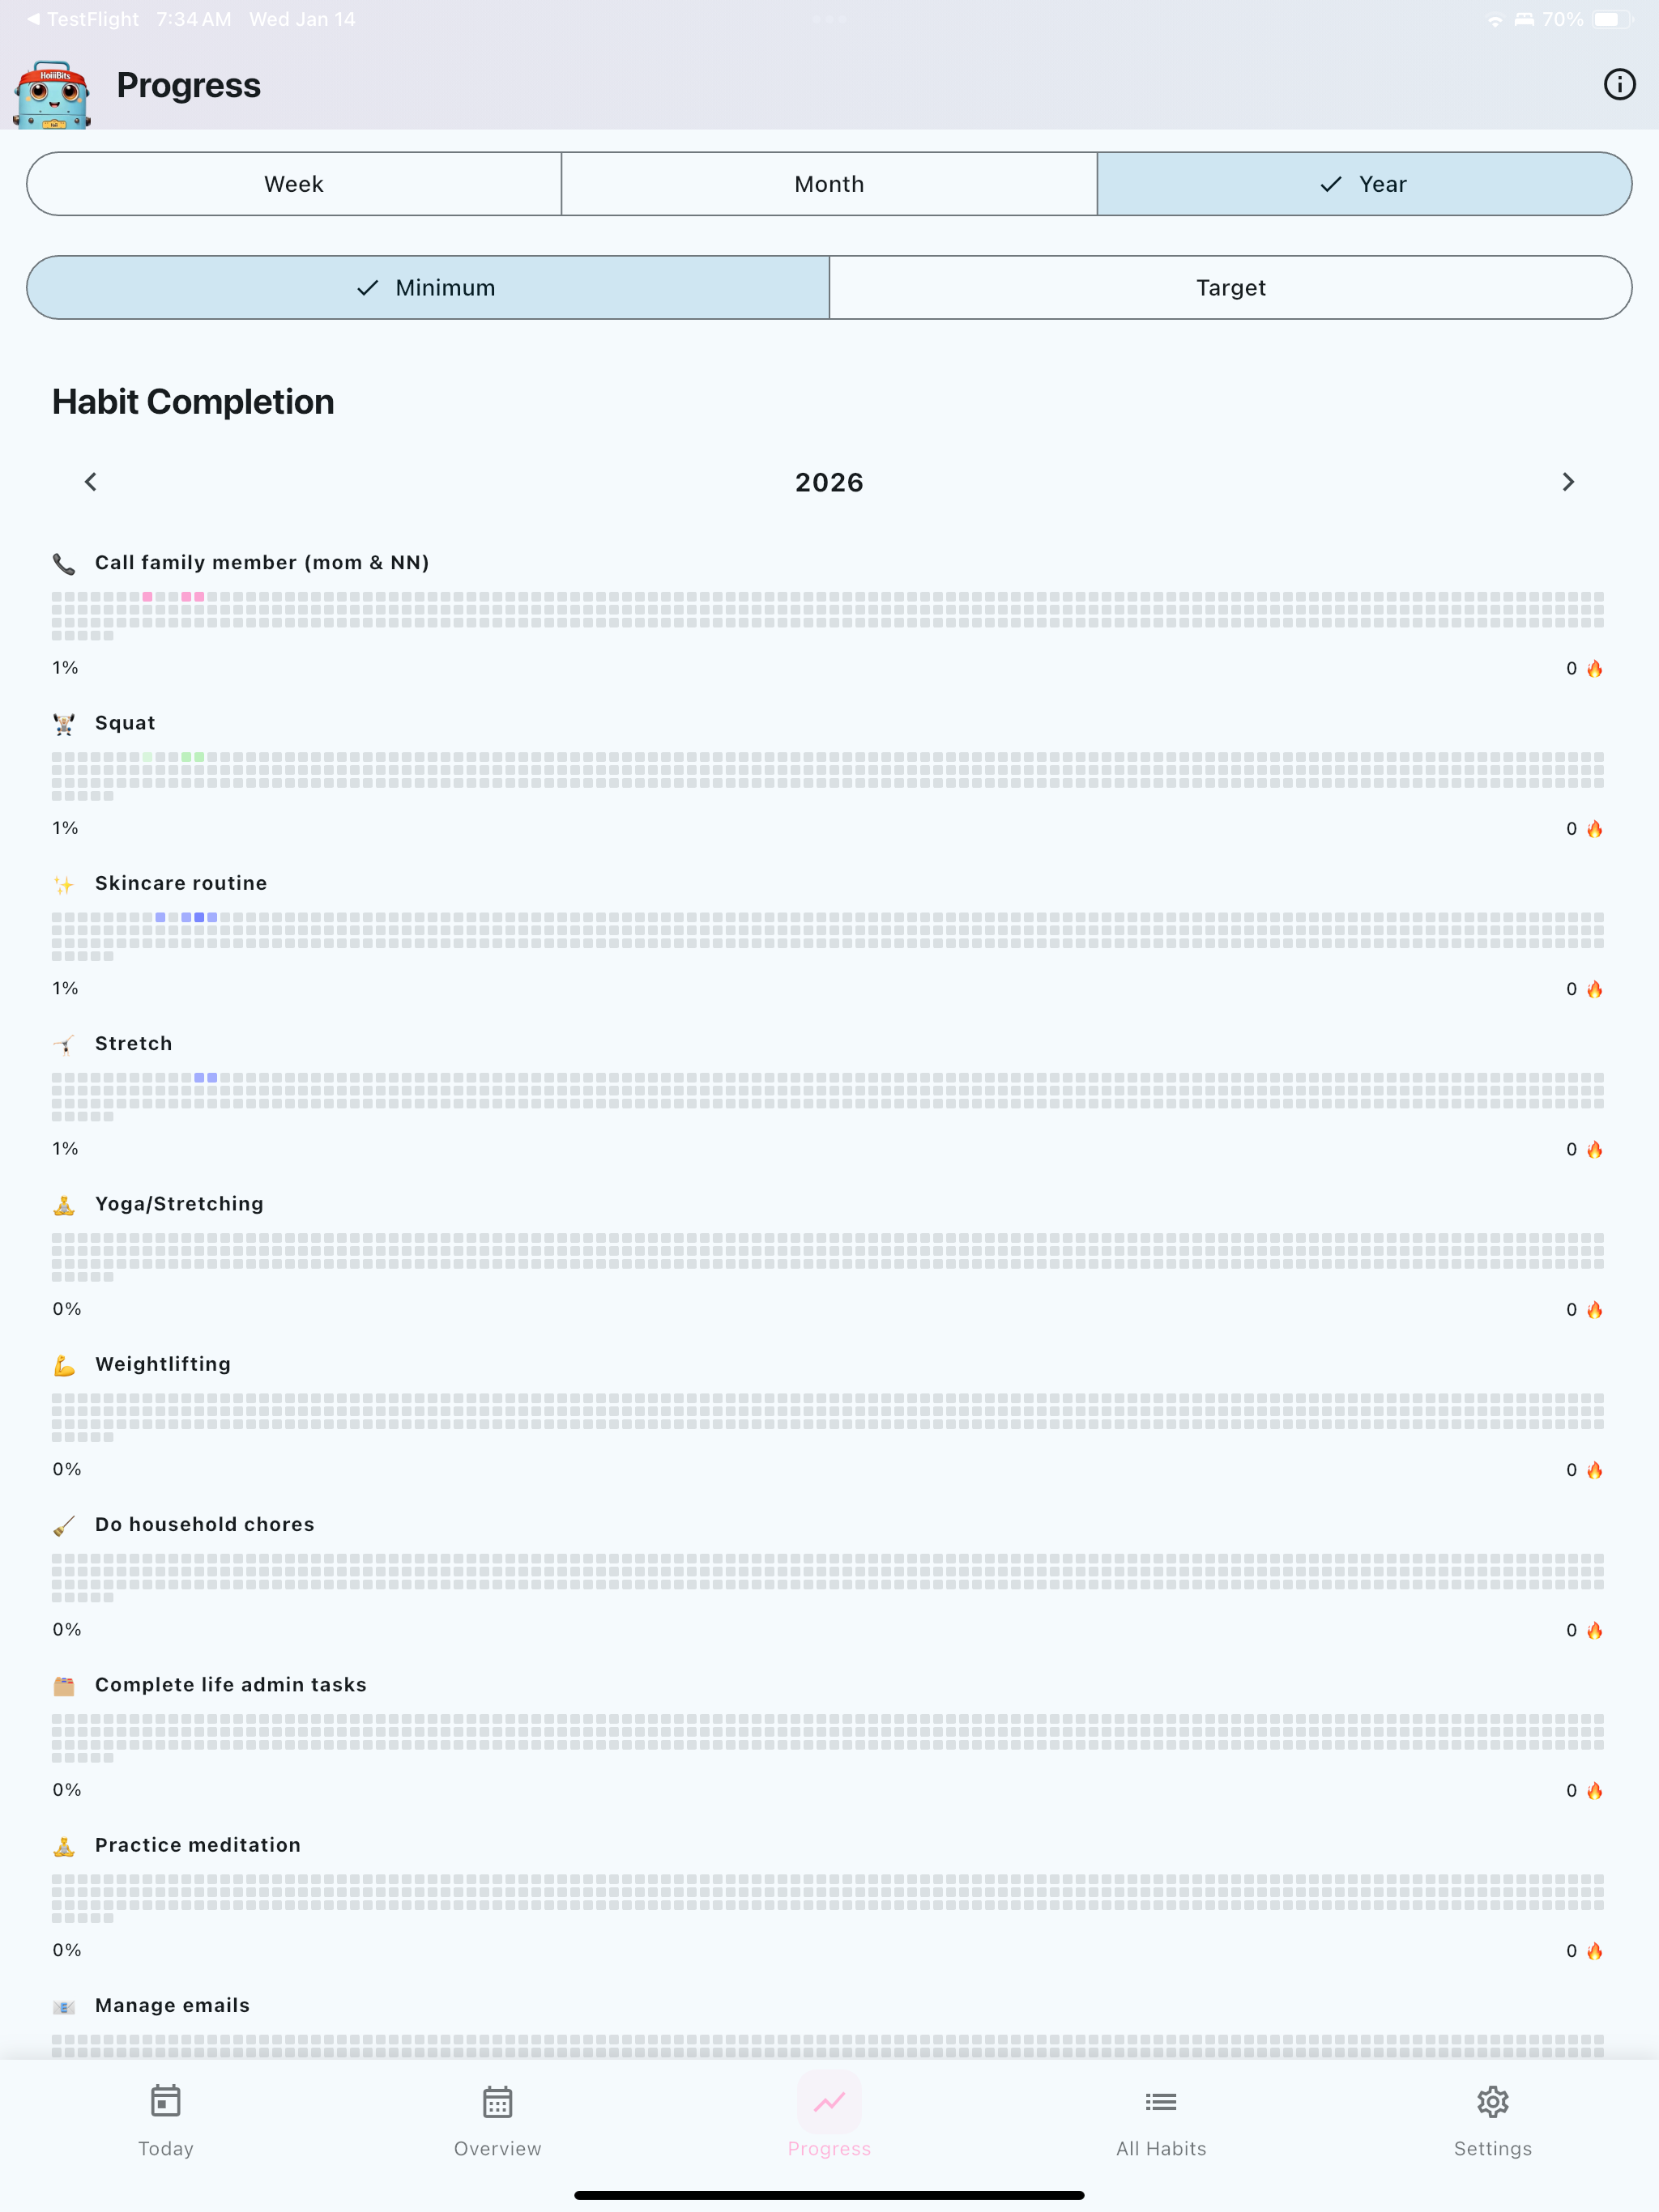The width and height of the screenshot is (1659, 2212).
Task: Click the phone icon for Call family member
Action: [64, 564]
